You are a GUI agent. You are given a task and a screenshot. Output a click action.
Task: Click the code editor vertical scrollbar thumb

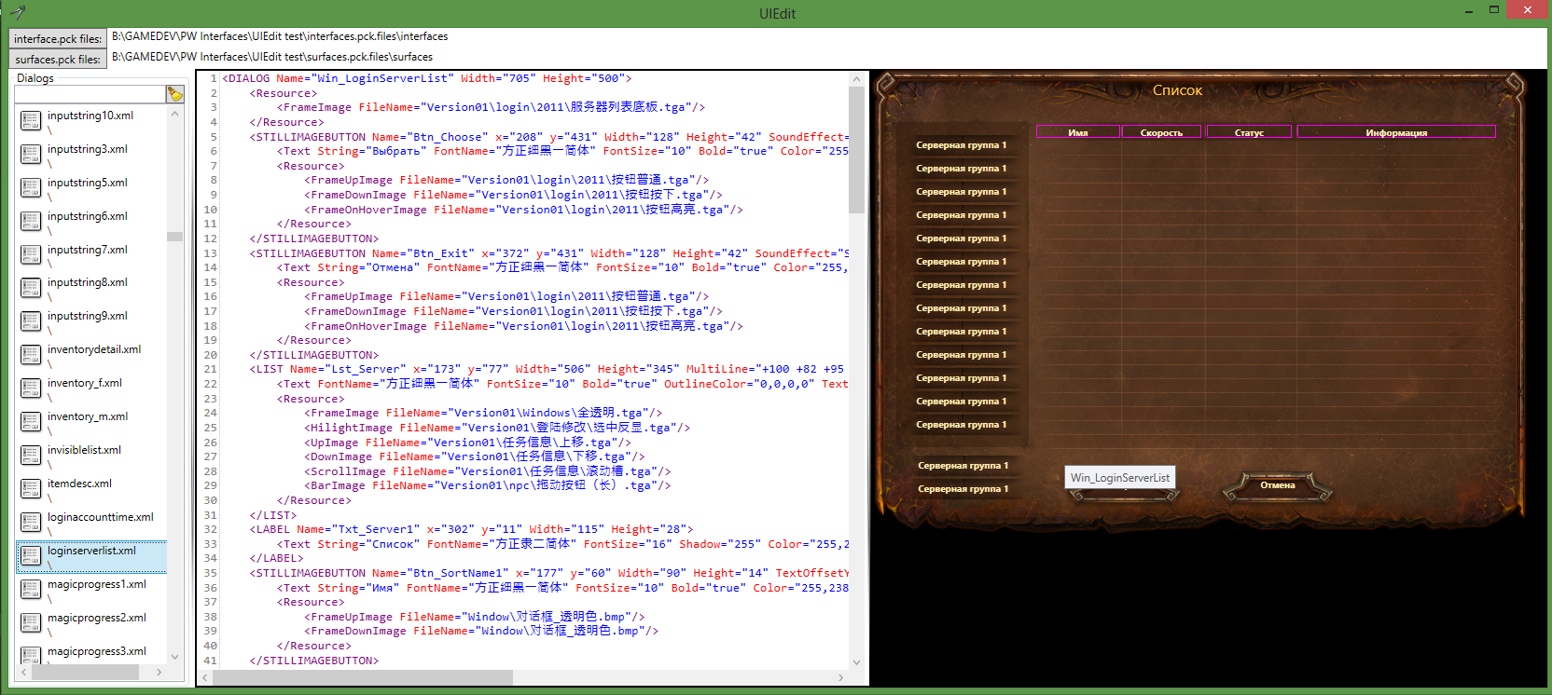(855, 151)
